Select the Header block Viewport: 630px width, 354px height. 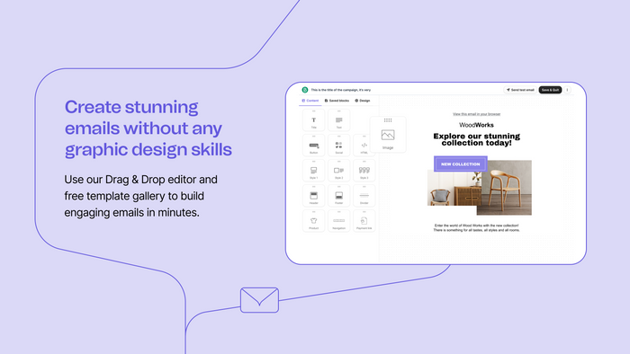pos(314,196)
